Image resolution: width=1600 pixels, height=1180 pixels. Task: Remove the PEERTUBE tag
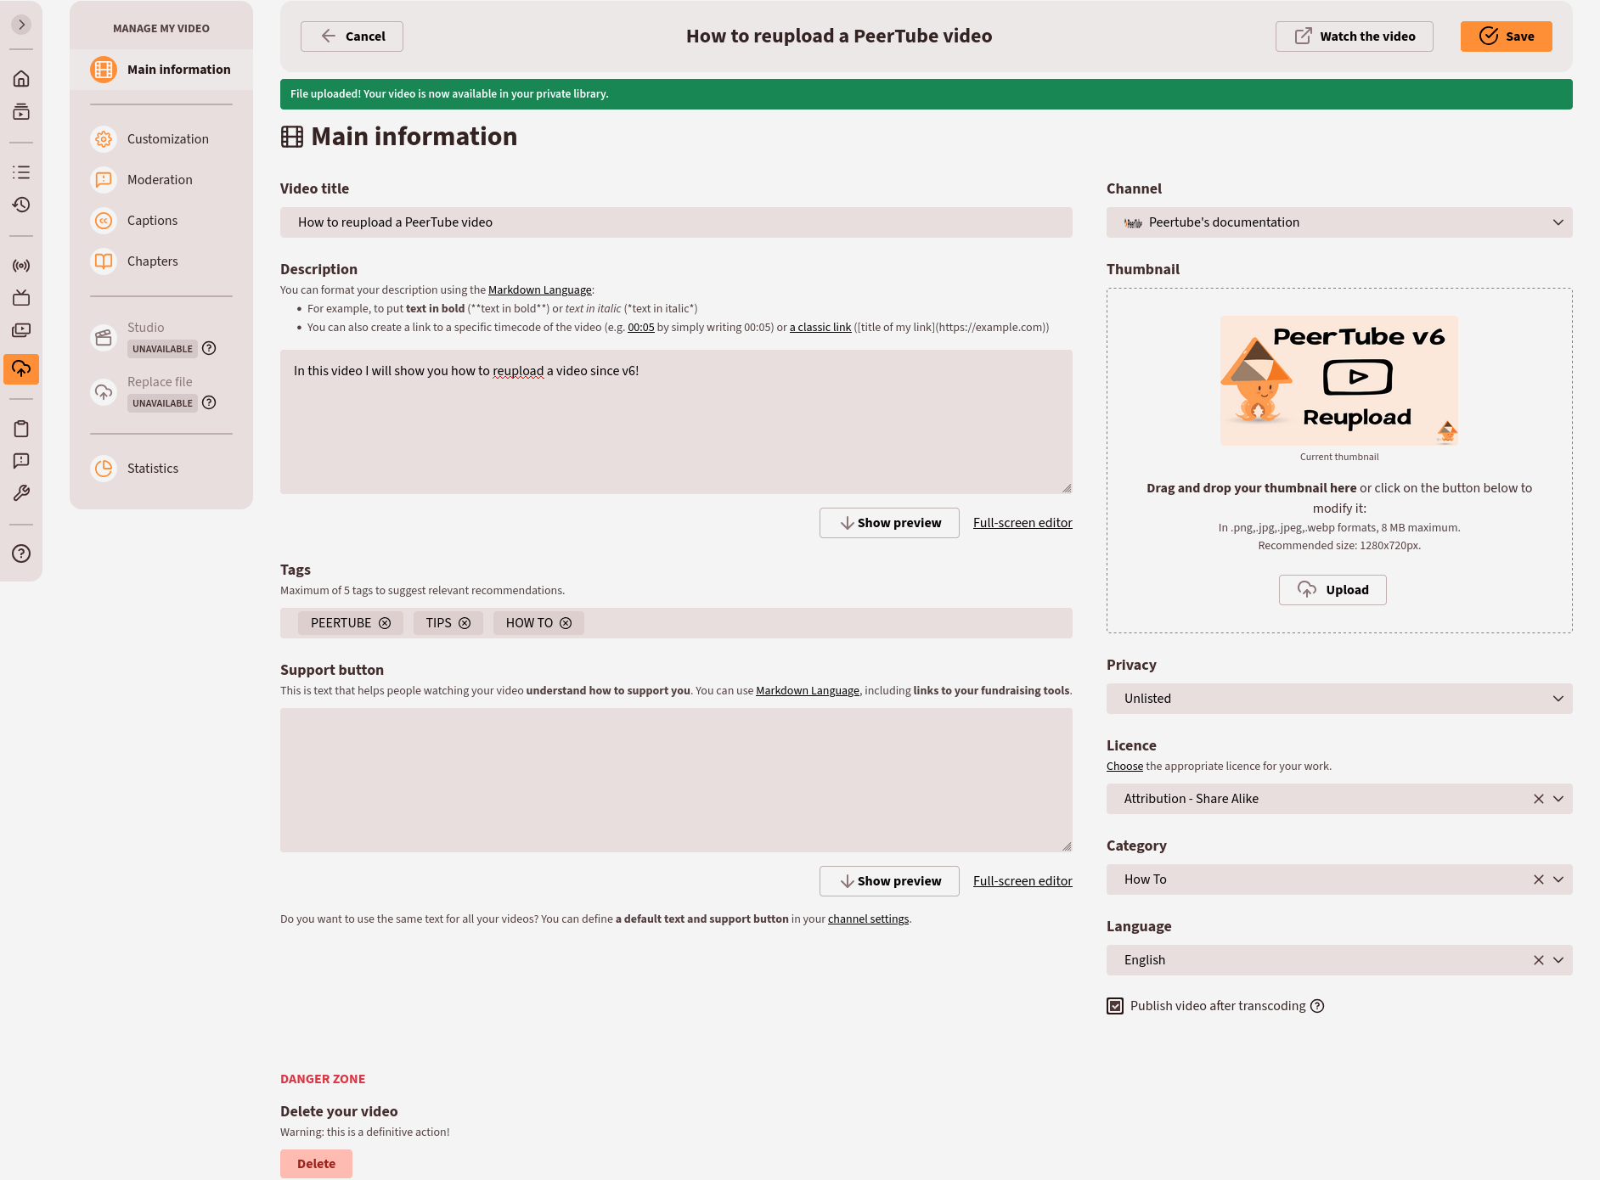pos(385,623)
